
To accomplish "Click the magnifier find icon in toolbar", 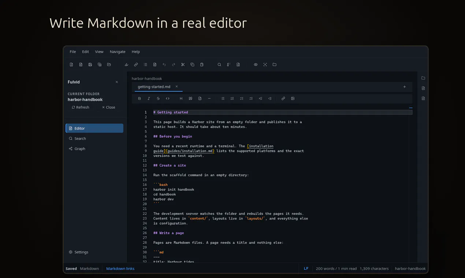I will (x=219, y=65).
